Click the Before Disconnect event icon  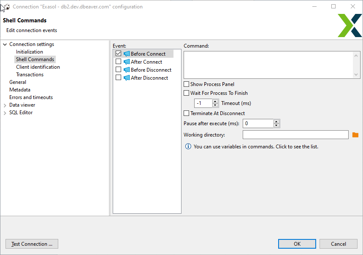click(x=126, y=70)
